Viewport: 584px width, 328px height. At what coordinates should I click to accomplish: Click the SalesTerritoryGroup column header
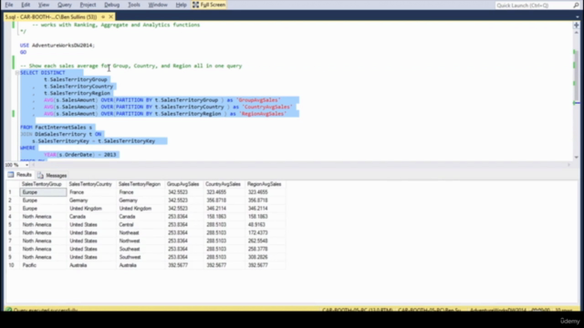tap(42, 184)
